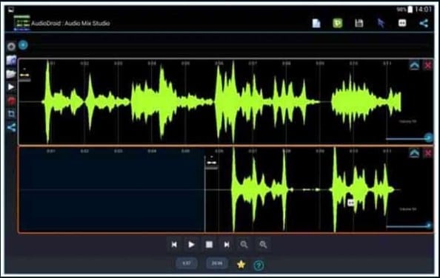Select the blue cursor pointer tool
The height and width of the screenshot is (278, 440).
381,23
